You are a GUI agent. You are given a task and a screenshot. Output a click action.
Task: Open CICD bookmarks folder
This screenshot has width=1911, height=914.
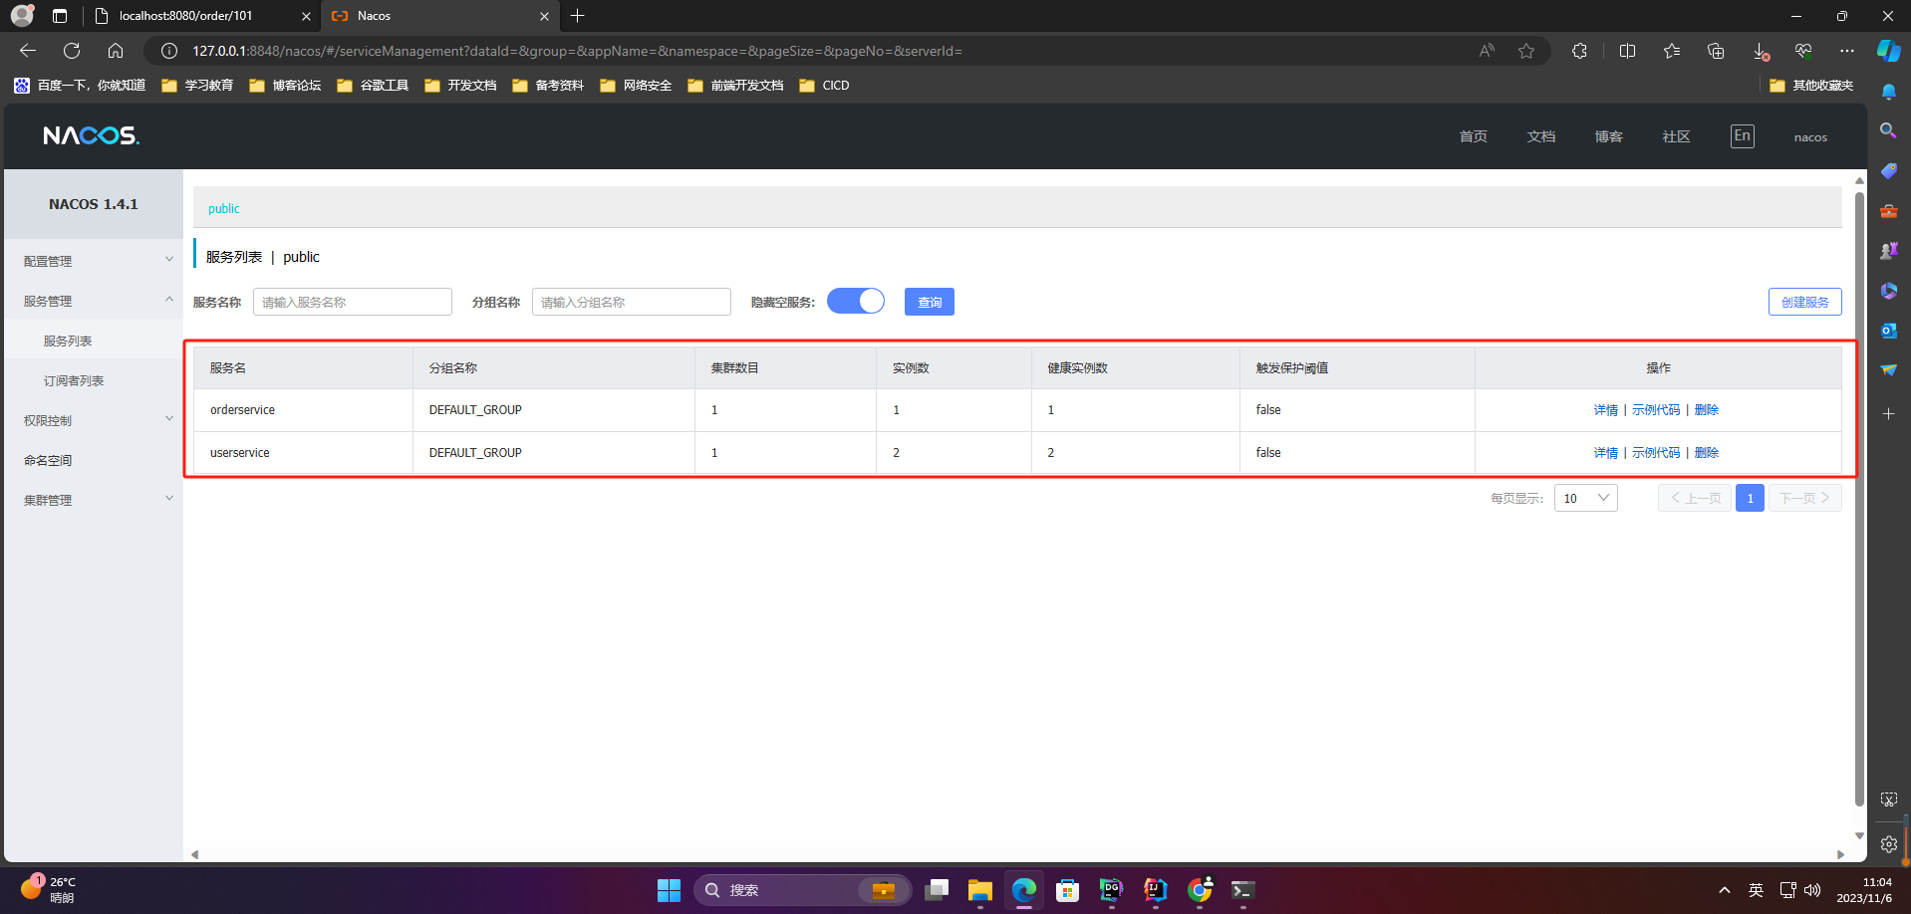point(825,86)
